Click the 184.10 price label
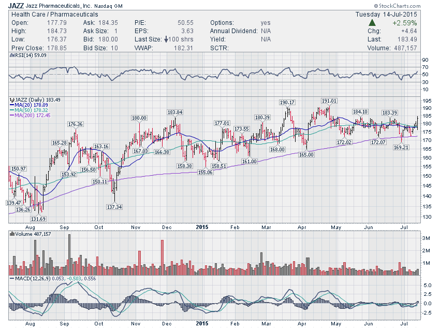 pos(360,112)
